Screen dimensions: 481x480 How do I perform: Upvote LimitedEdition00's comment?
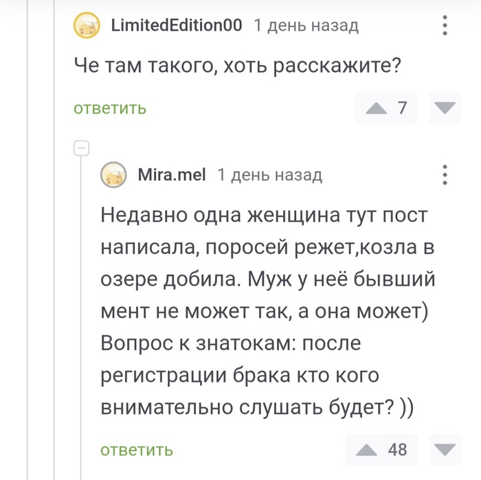pyautogui.click(x=377, y=108)
